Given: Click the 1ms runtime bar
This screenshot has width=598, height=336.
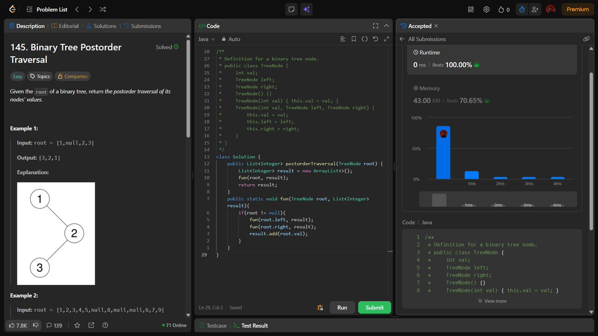Looking at the screenshot, I should point(471,175).
